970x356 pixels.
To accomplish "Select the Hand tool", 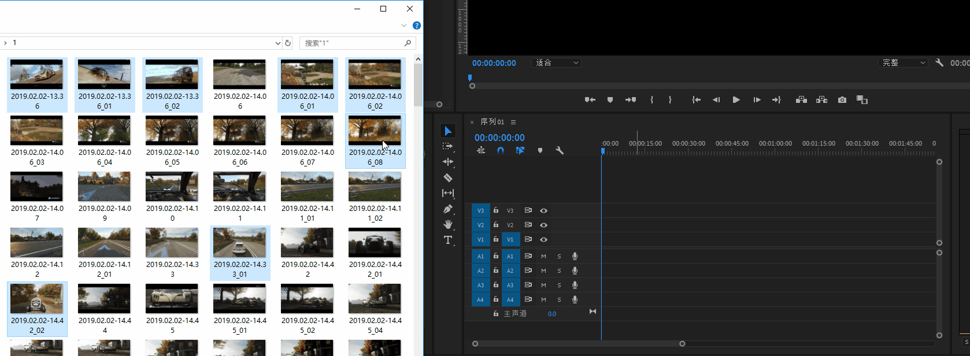I will (x=448, y=224).
